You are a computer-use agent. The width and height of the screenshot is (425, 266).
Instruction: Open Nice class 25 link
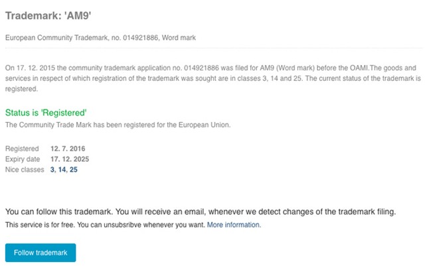(x=74, y=170)
